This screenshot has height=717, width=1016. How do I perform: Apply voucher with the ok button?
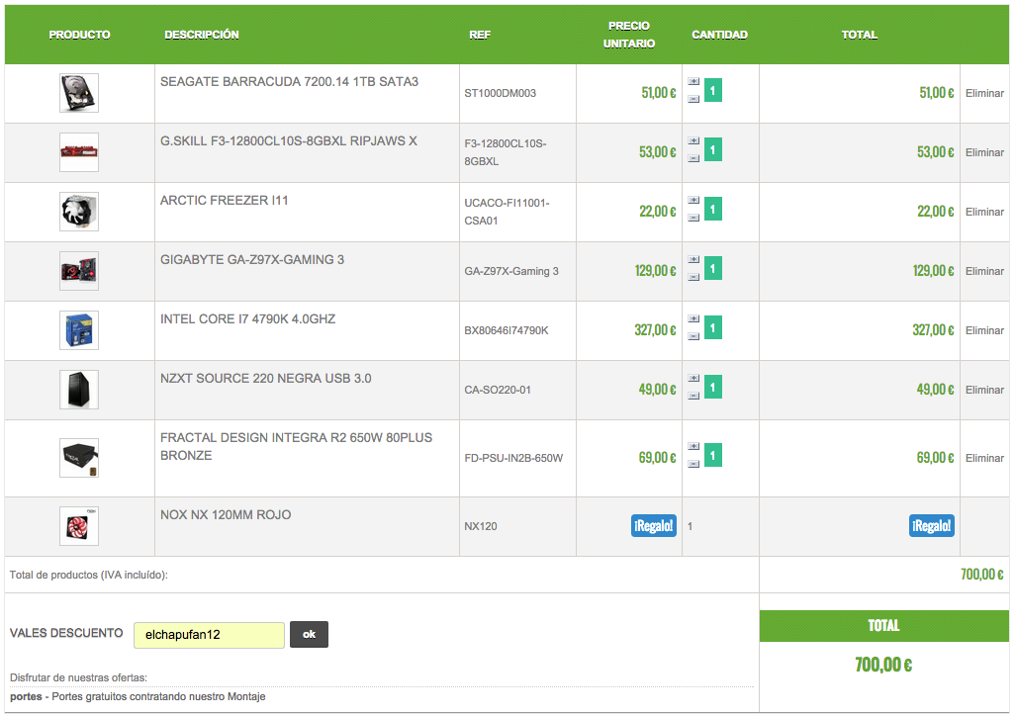click(309, 634)
